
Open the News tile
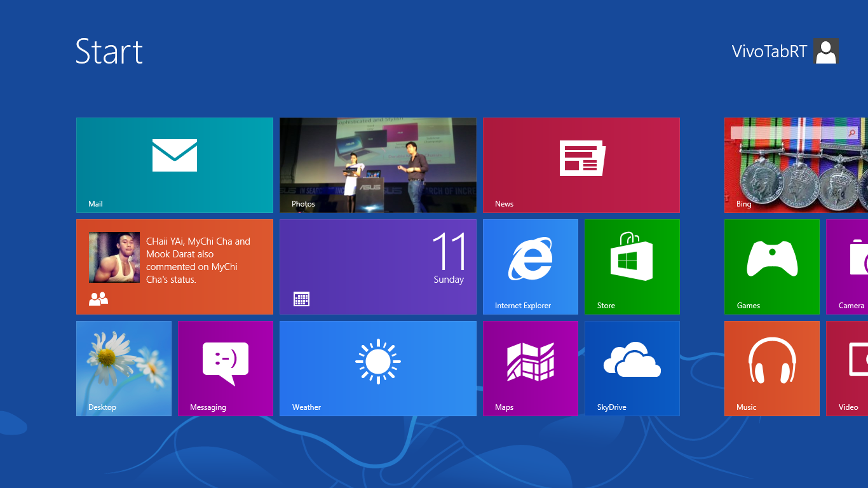pyautogui.click(x=581, y=165)
